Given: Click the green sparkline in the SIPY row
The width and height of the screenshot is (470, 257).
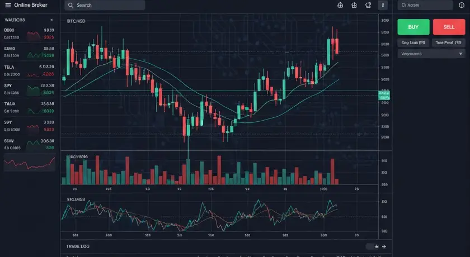Looking at the screenshot, I should click(x=33, y=91).
